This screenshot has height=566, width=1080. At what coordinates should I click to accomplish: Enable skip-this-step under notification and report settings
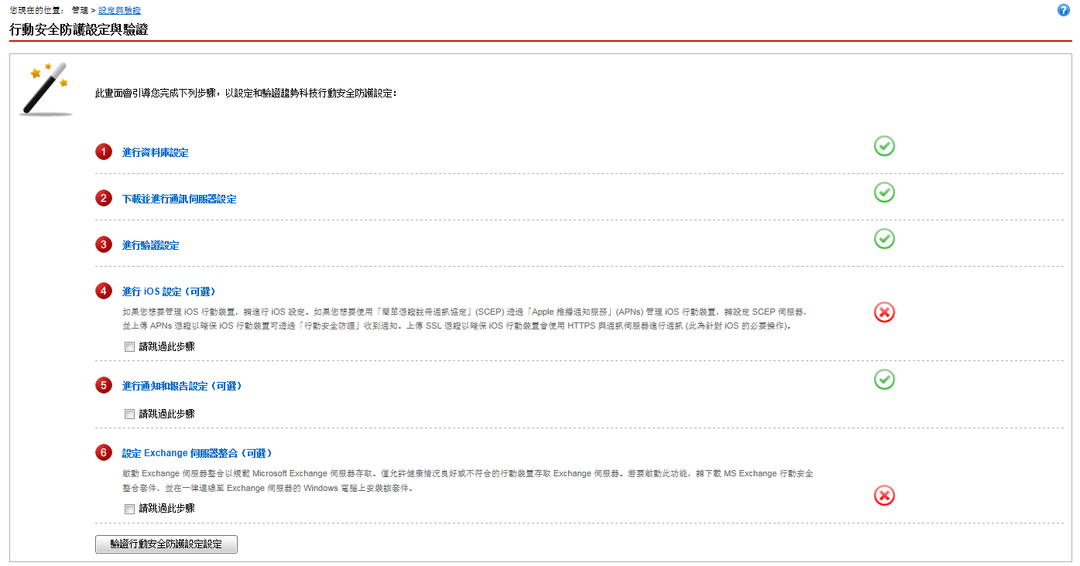coord(129,414)
